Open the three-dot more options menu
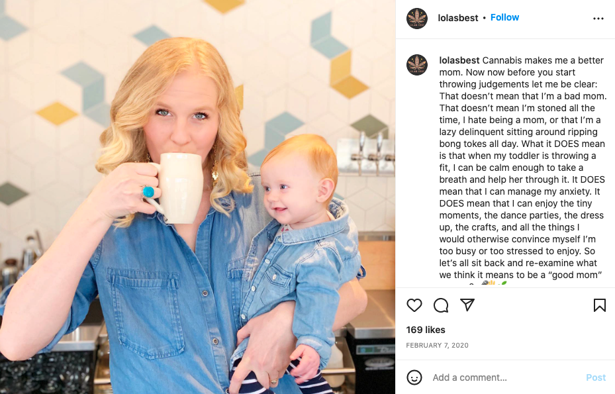Image resolution: width=615 pixels, height=394 pixels. coord(598,19)
